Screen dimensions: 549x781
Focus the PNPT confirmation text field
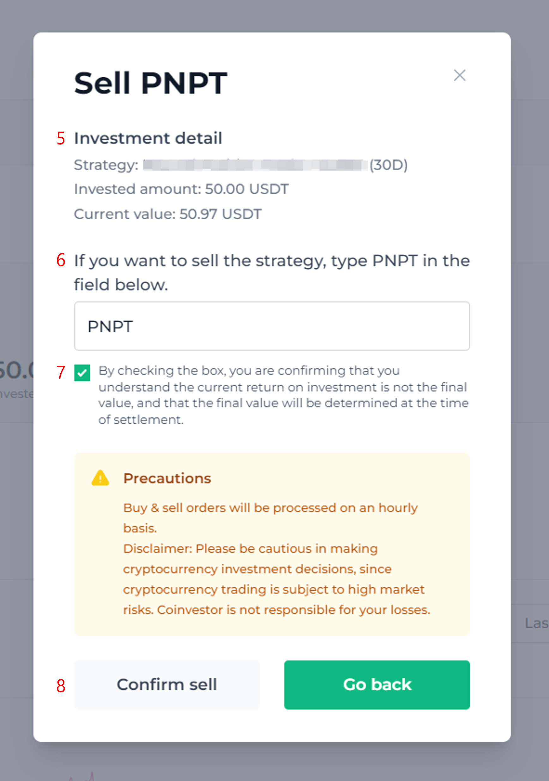pos(272,326)
